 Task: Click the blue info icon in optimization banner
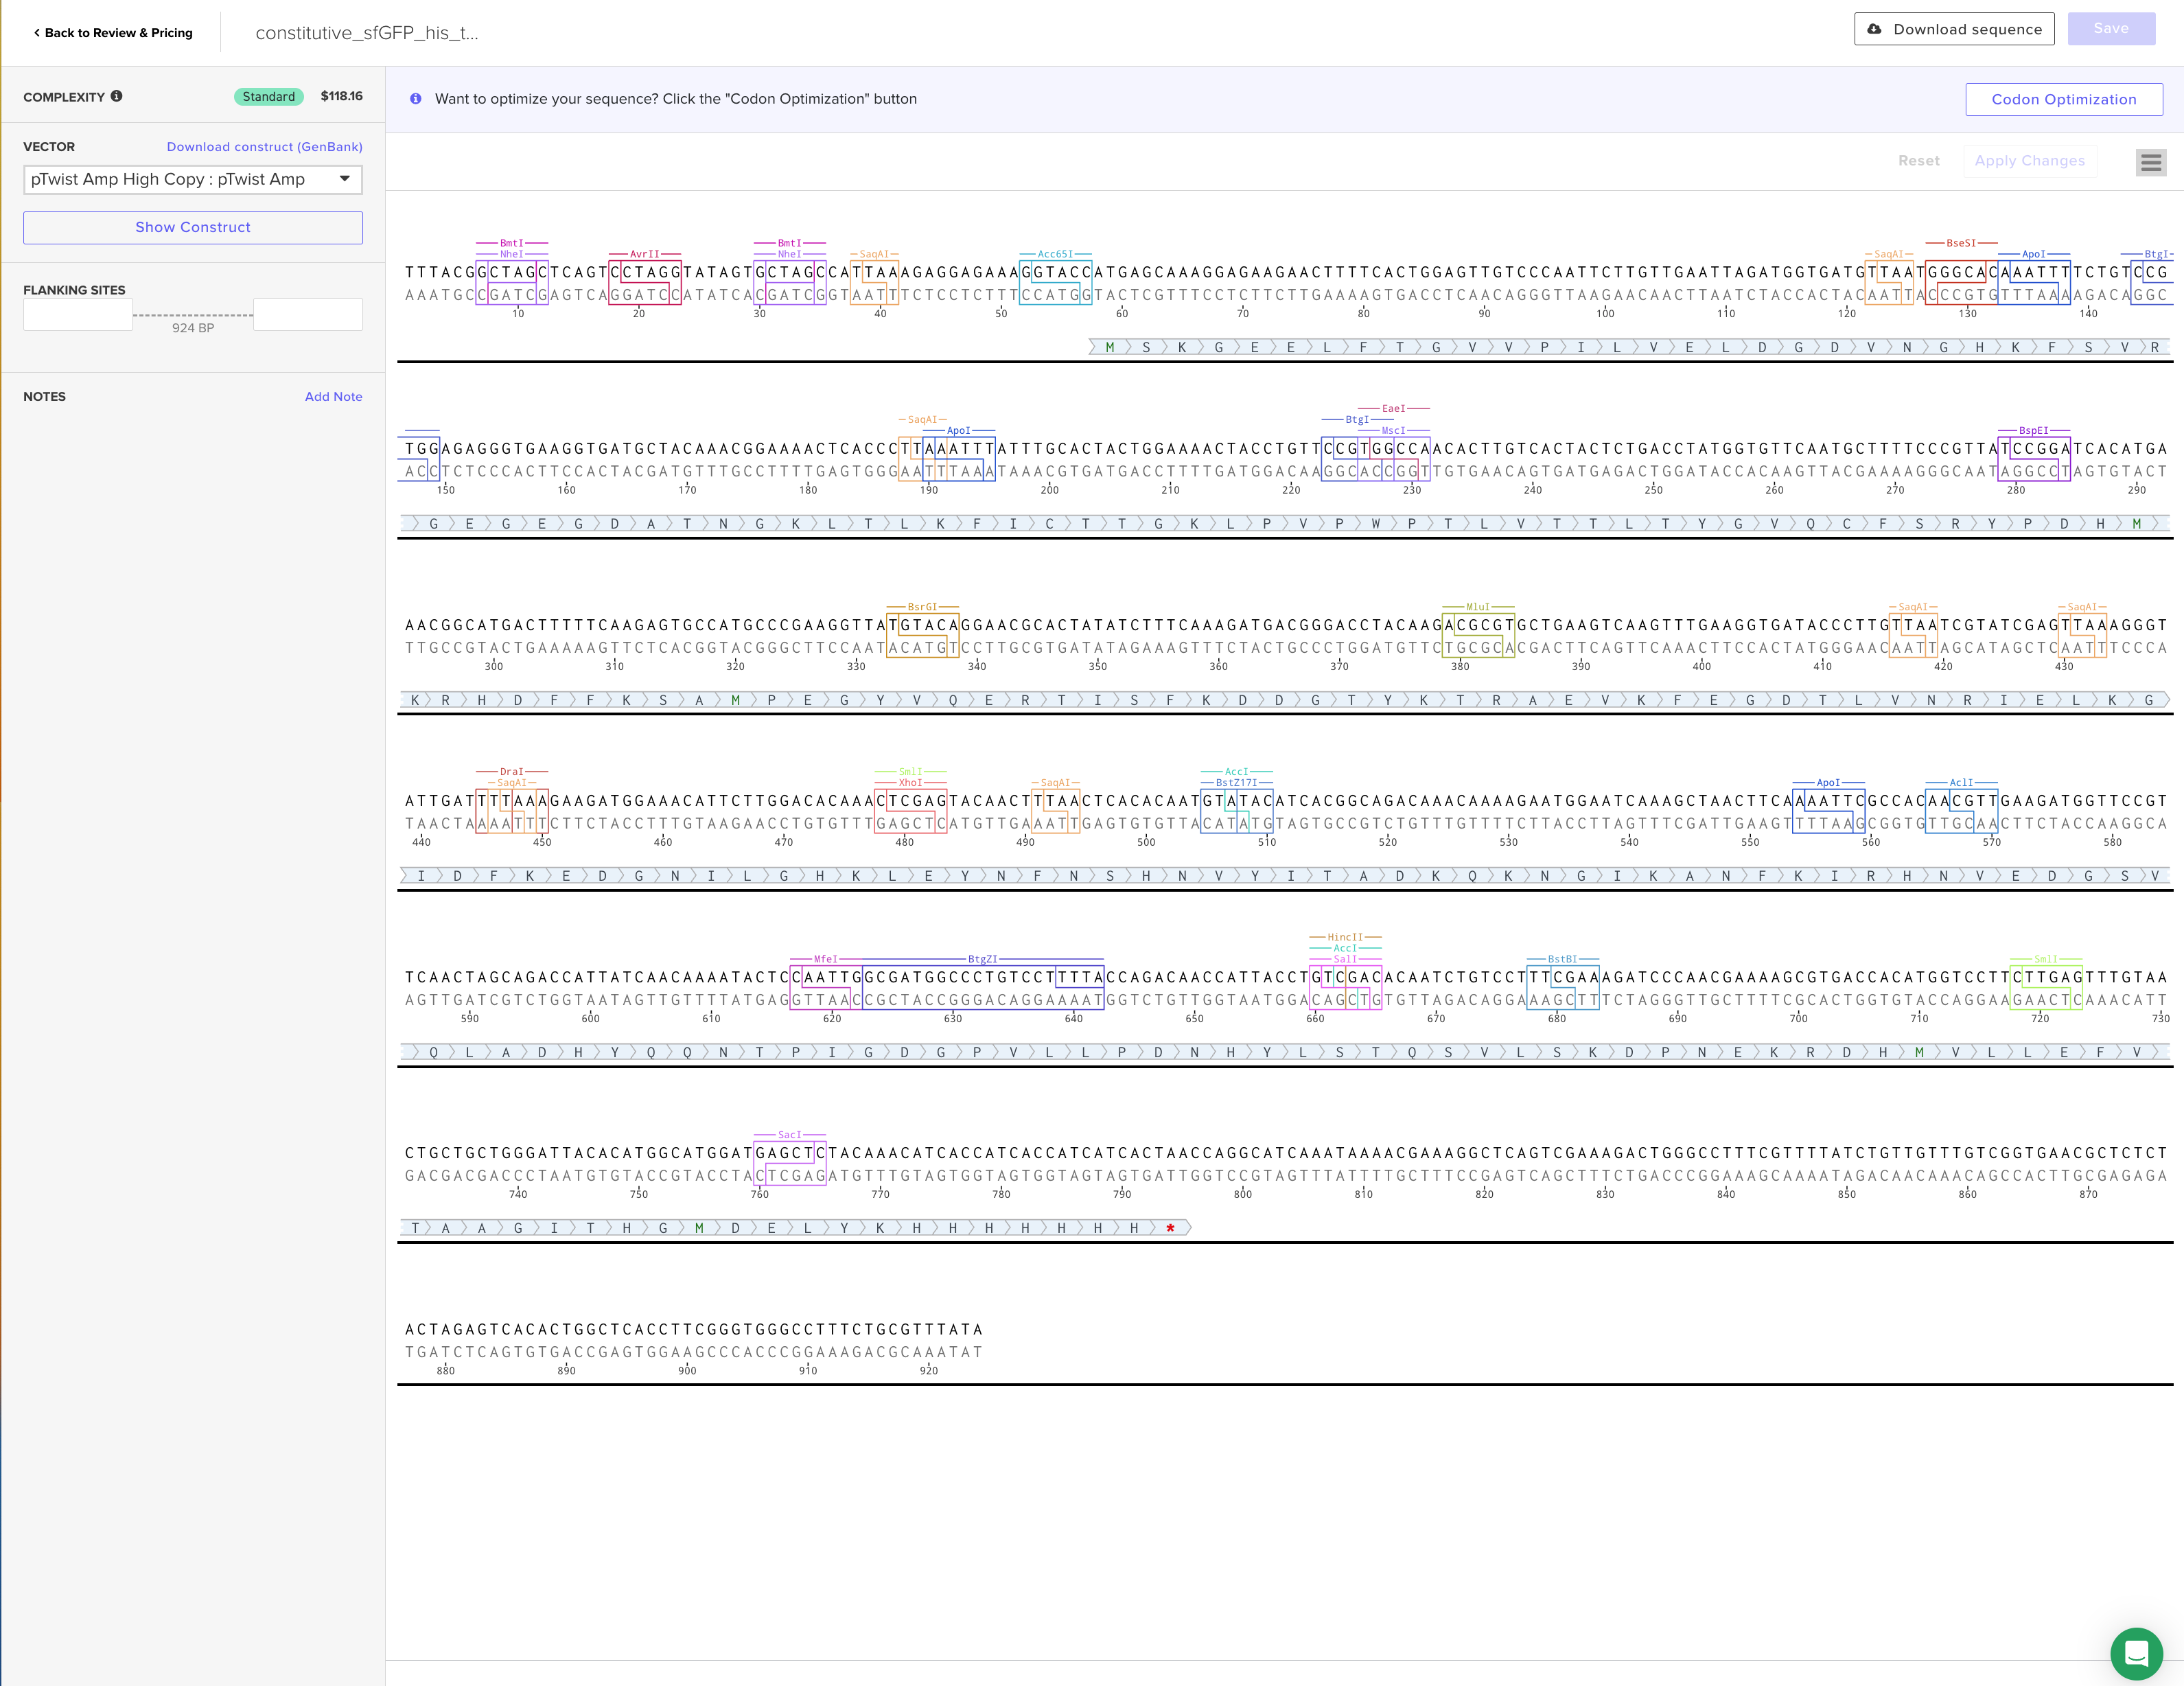(x=416, y=99)
